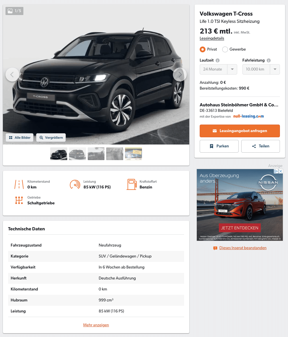Share the listing via Teilen
Image resolution: width=288 pixels, height=337 pixels.
(261, 146)
